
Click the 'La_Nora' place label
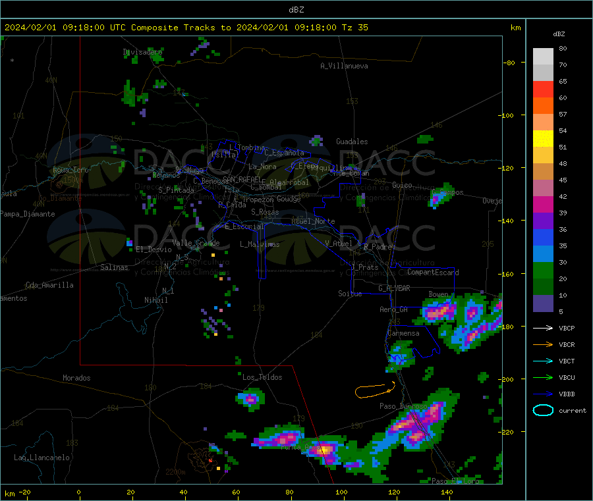(262, 167)
